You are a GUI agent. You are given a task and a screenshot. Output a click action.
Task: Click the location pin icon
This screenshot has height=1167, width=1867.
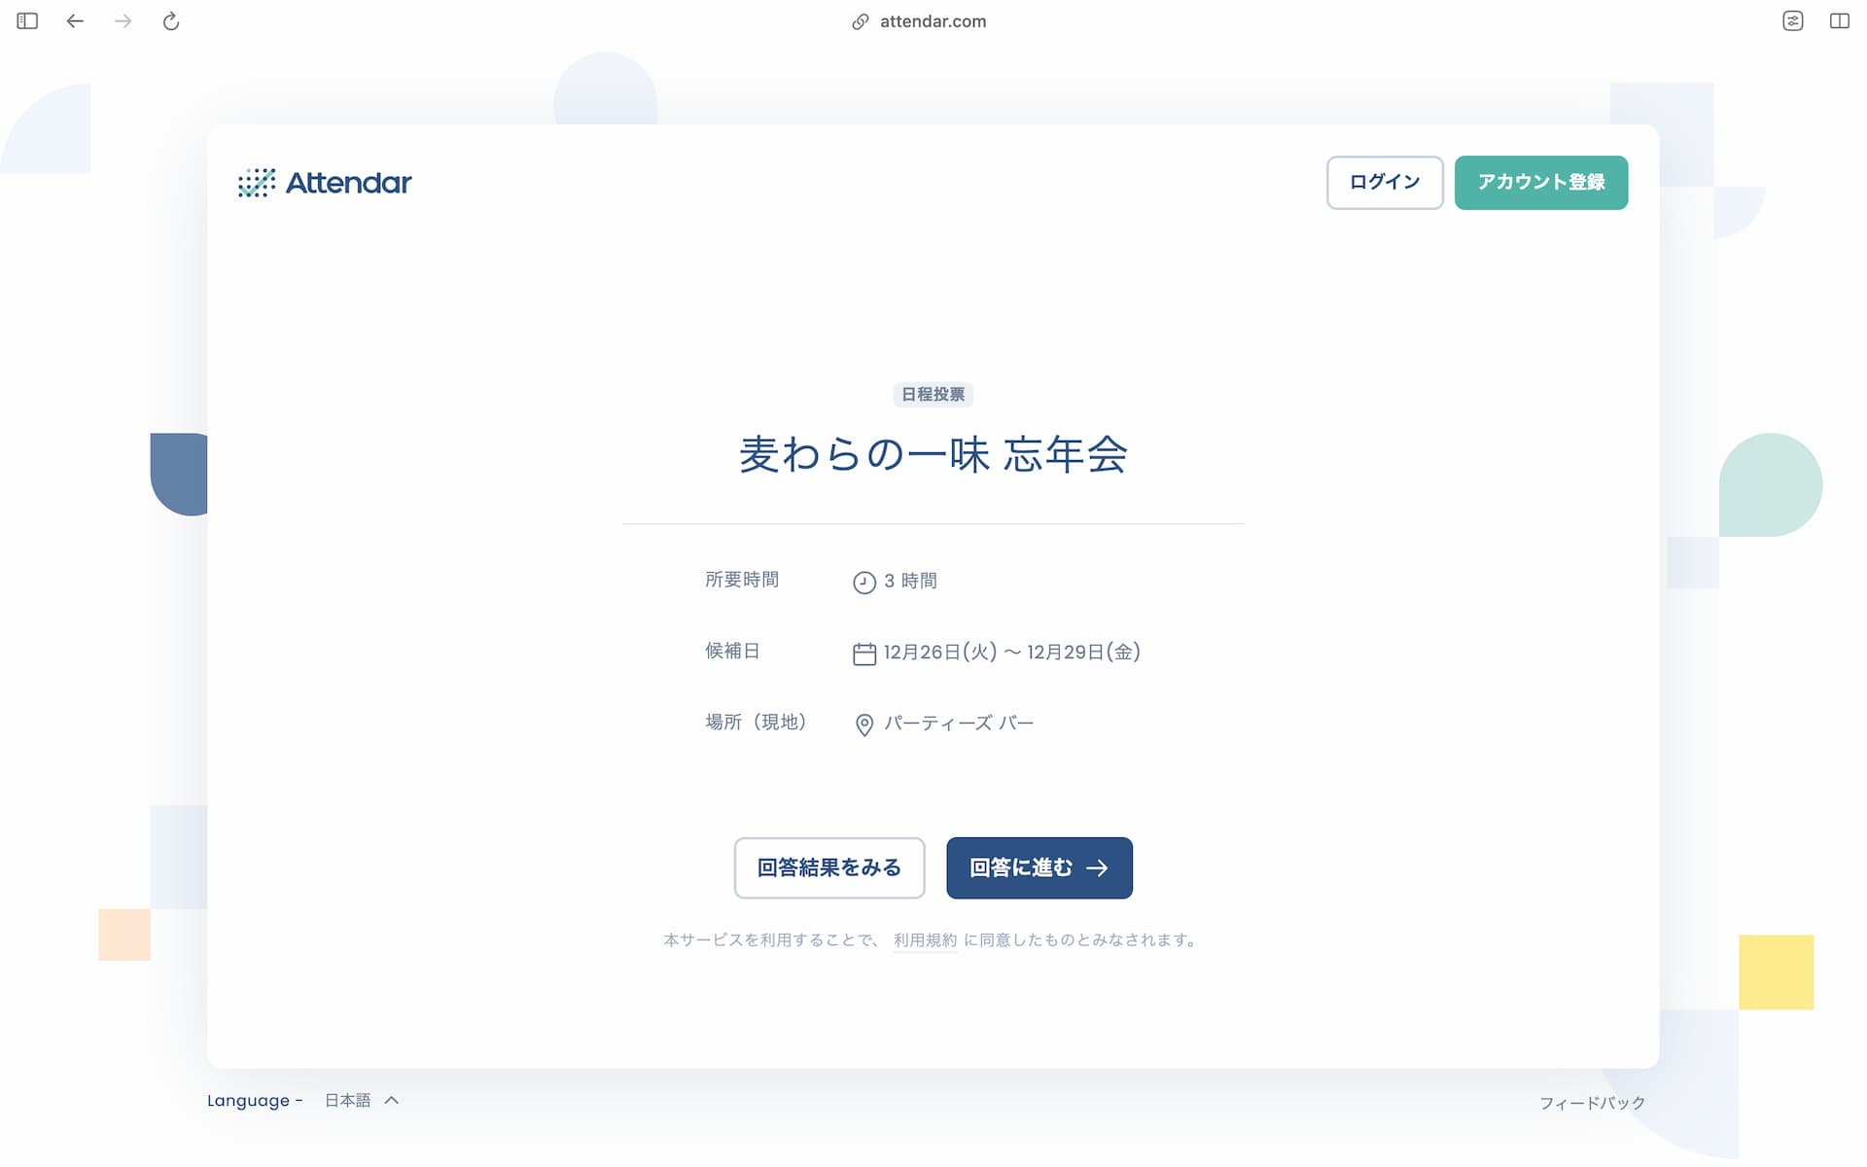(864, 725)
